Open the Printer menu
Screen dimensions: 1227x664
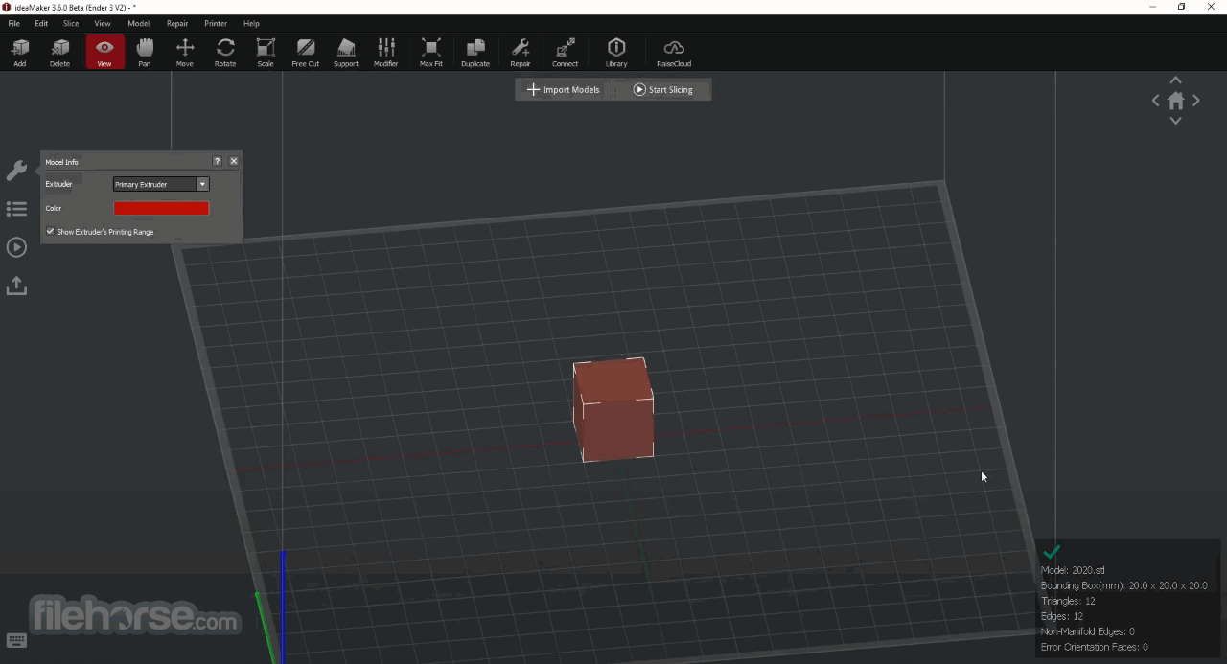point(216,23)
